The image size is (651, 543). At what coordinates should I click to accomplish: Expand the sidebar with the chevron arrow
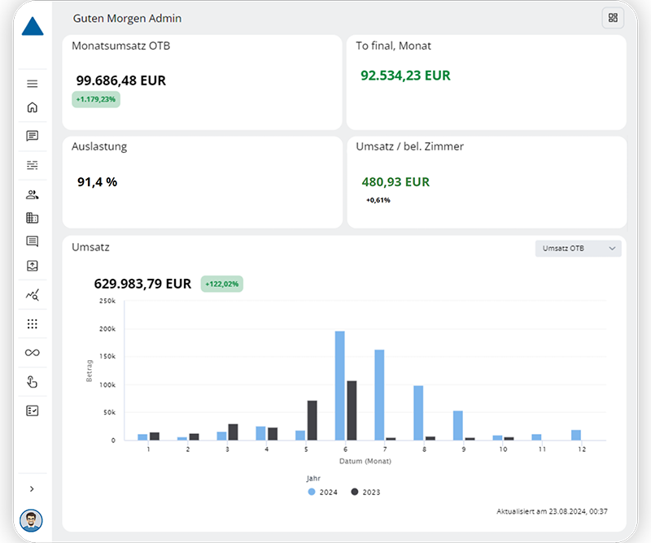[33, 489]
